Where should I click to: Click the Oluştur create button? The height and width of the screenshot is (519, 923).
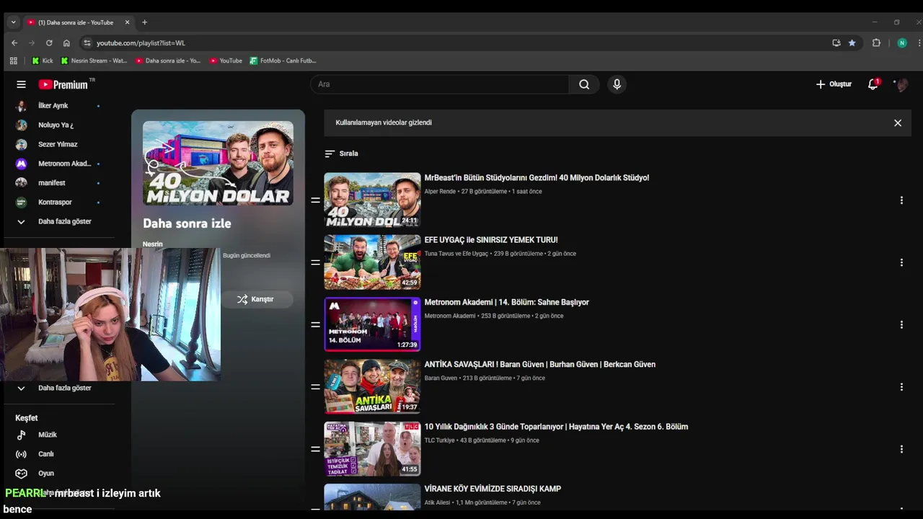(834, 84)
